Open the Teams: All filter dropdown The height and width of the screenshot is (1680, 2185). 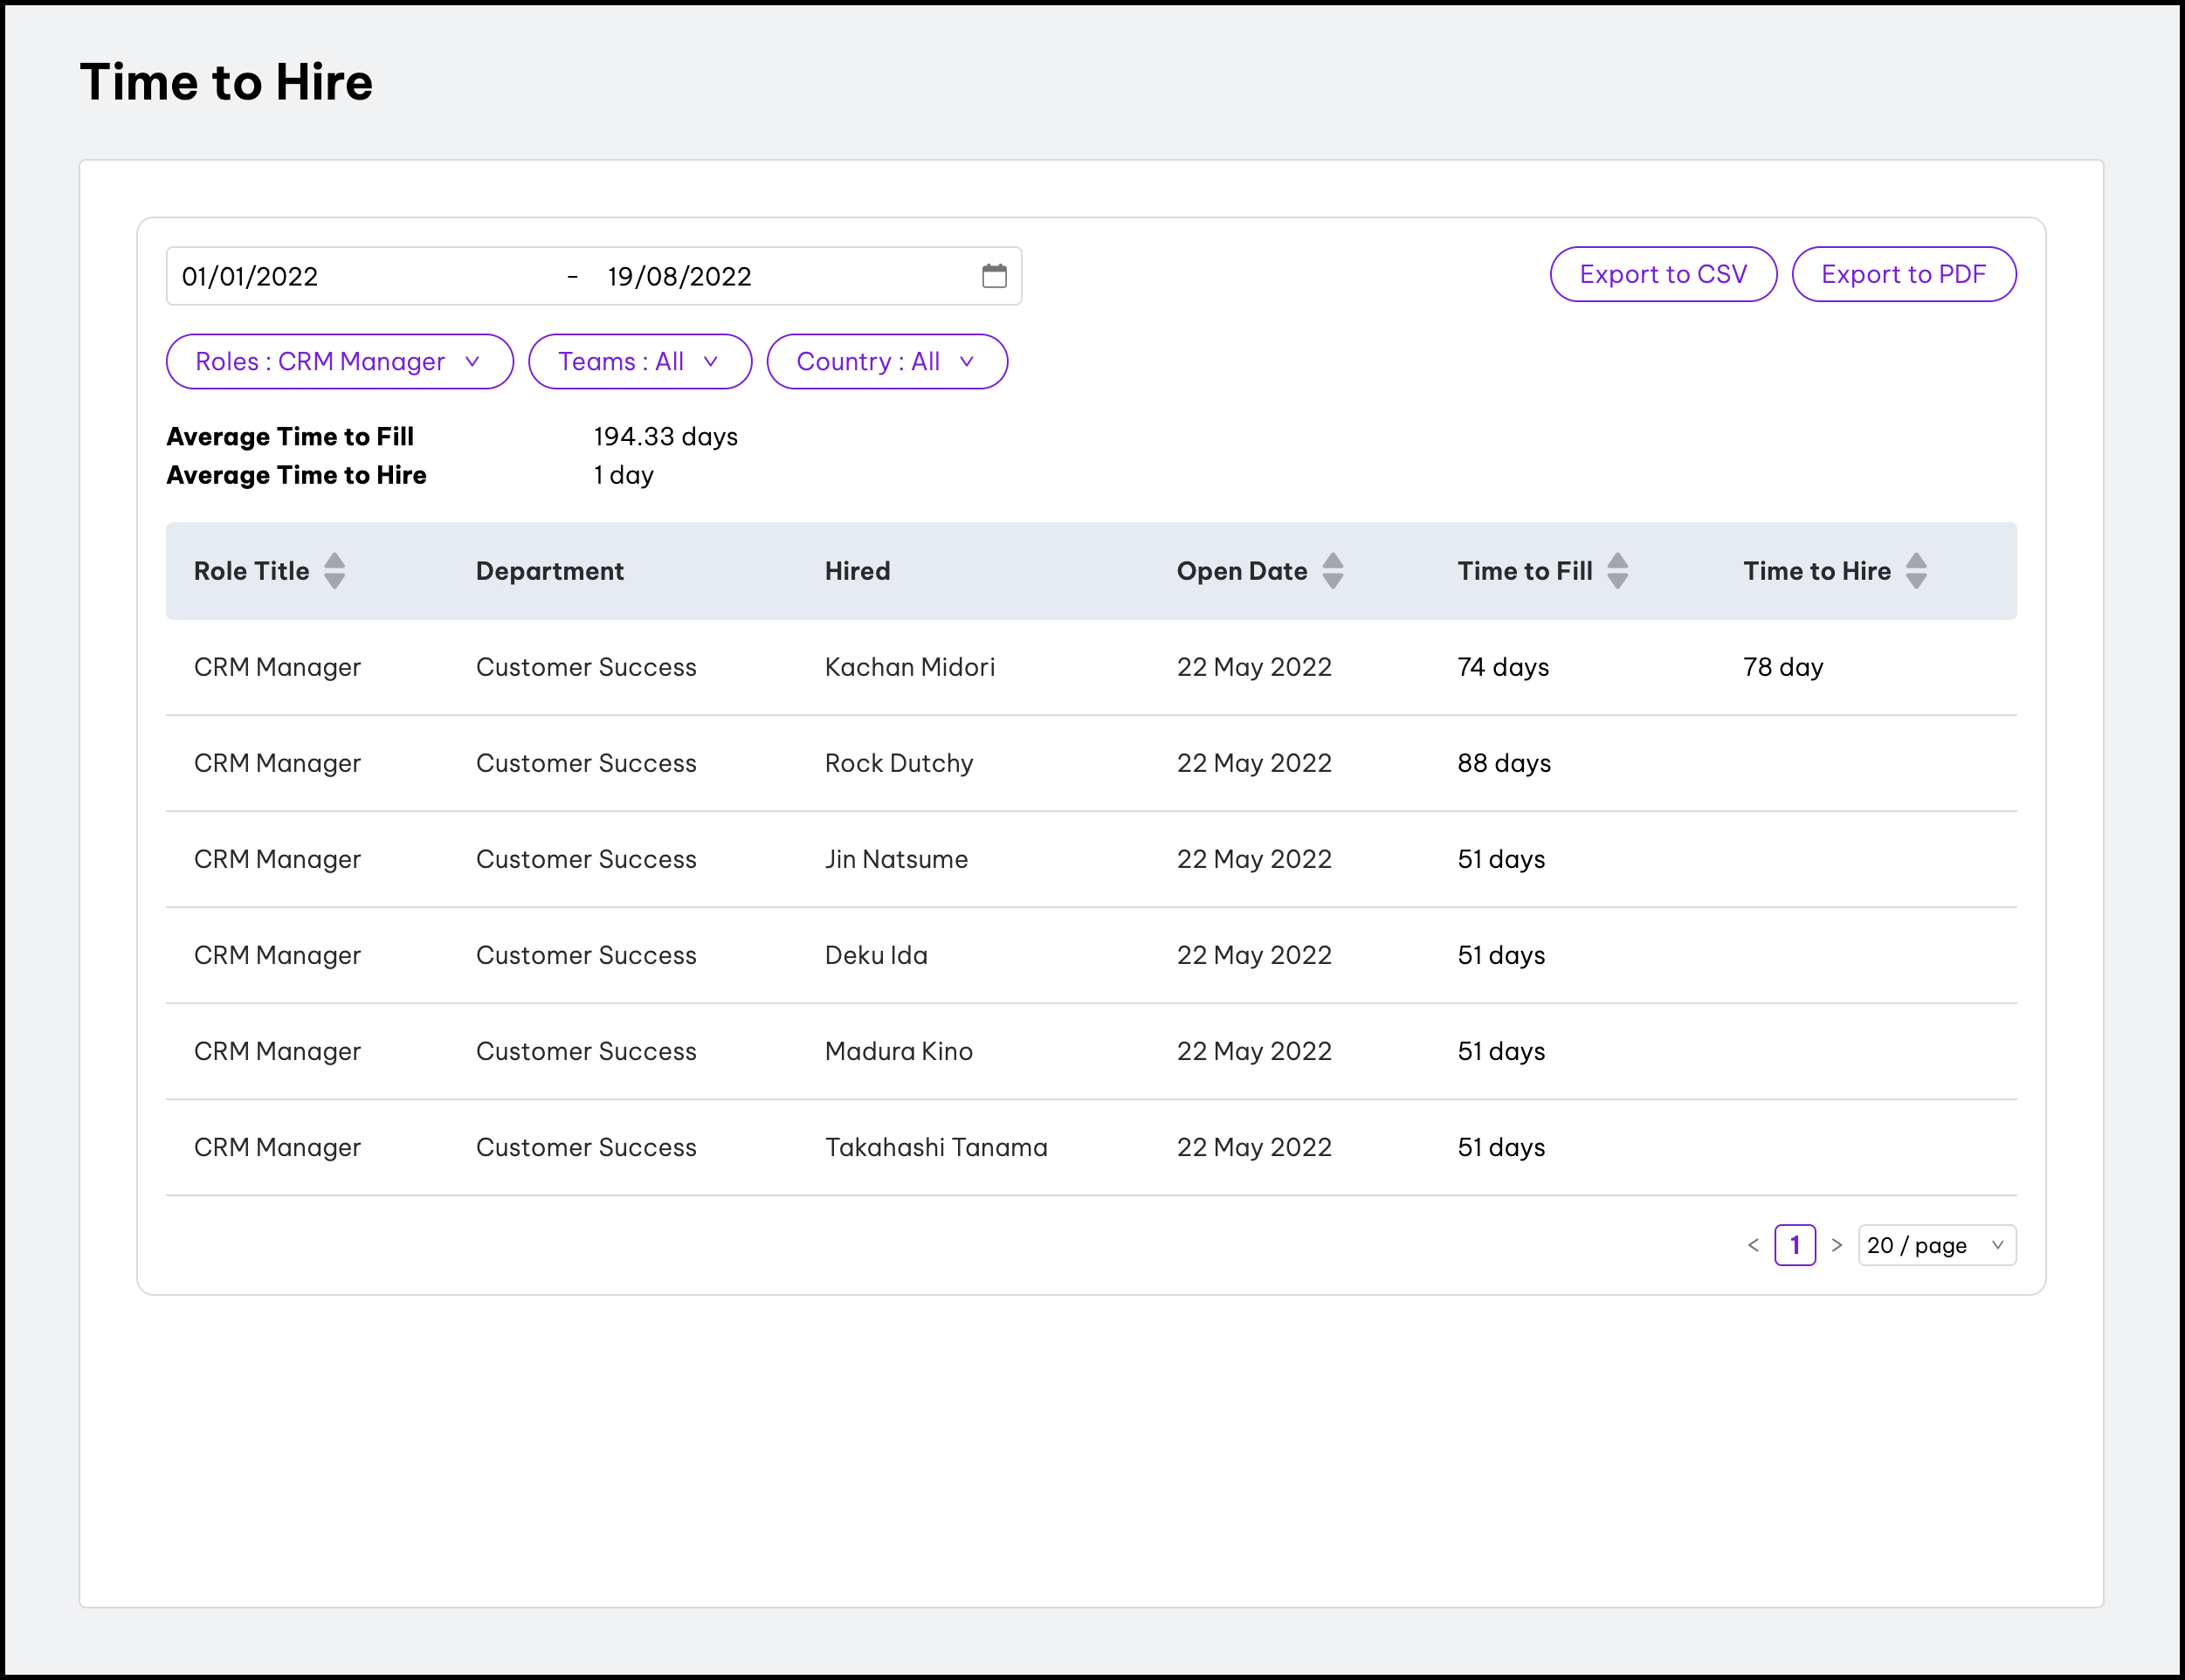[x=639, y=362]
